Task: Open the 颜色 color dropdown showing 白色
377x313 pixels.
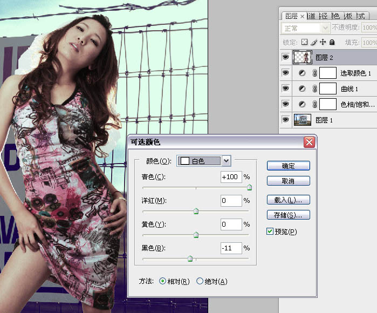Action: (x=227, y=160)
